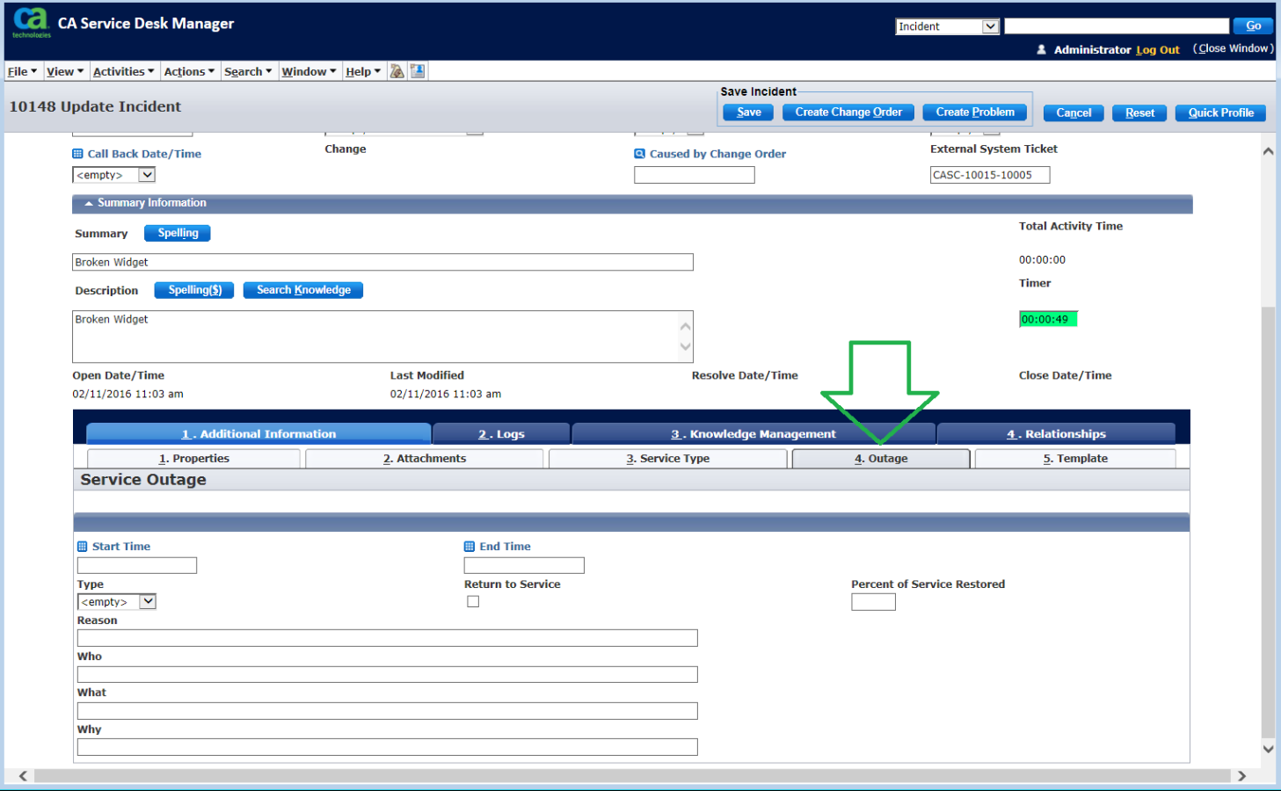1281x791 pixels.
Task: Click the contact card icon in menu bar
Action: (418, 71)
